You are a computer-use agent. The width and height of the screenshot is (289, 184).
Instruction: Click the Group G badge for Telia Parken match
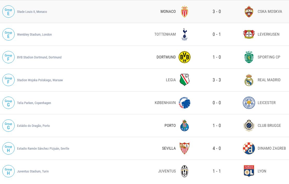click(x=8, y=103)
